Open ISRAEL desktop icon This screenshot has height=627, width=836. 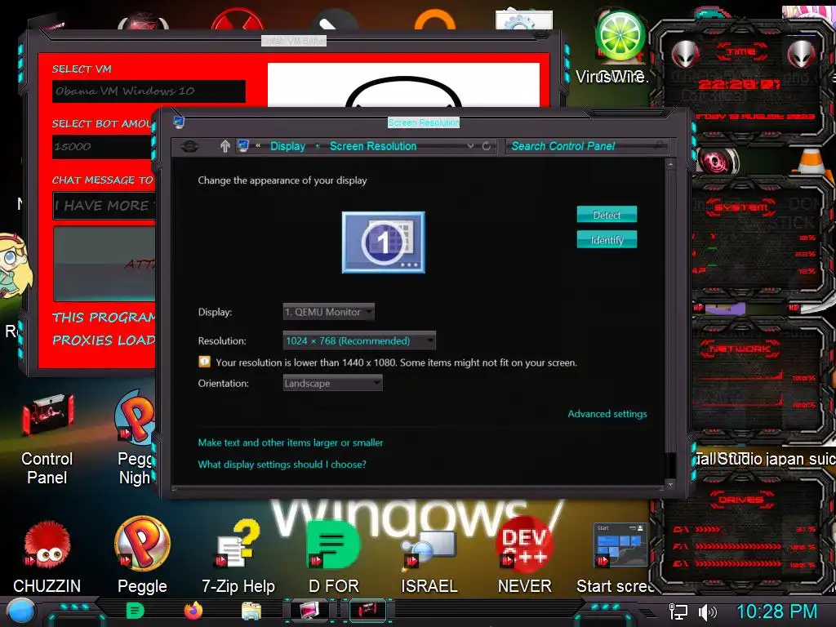point(429,560)
